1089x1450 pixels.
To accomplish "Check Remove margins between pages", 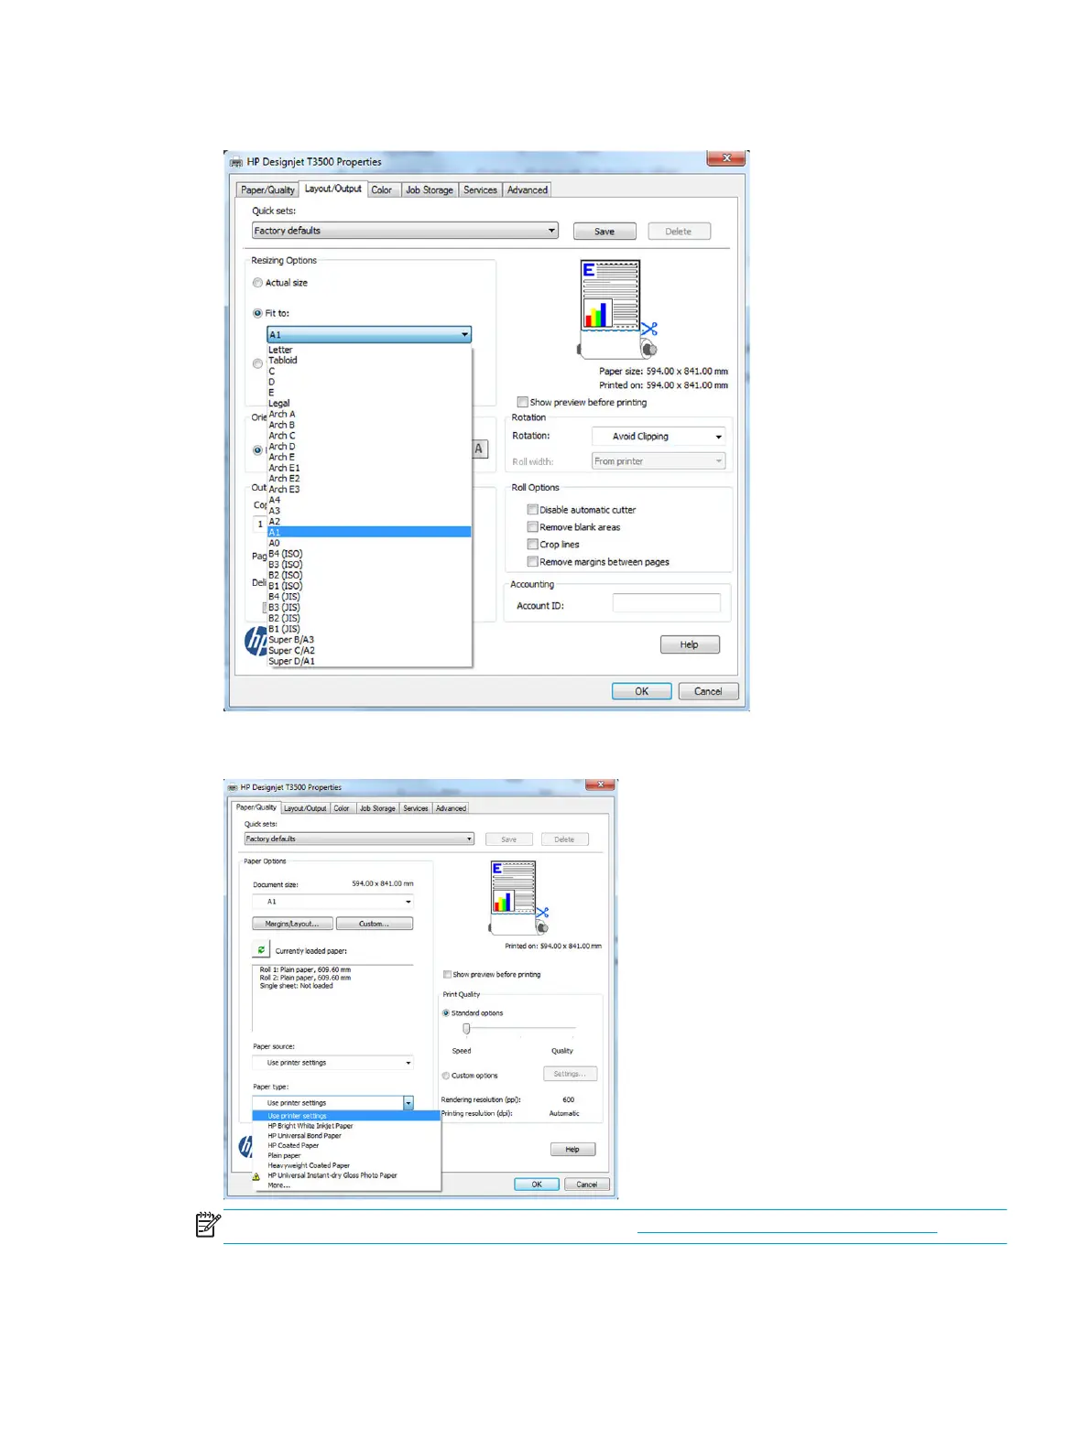I will coord(532,562).
